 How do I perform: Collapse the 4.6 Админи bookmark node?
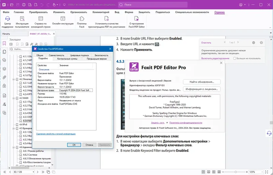14,147
